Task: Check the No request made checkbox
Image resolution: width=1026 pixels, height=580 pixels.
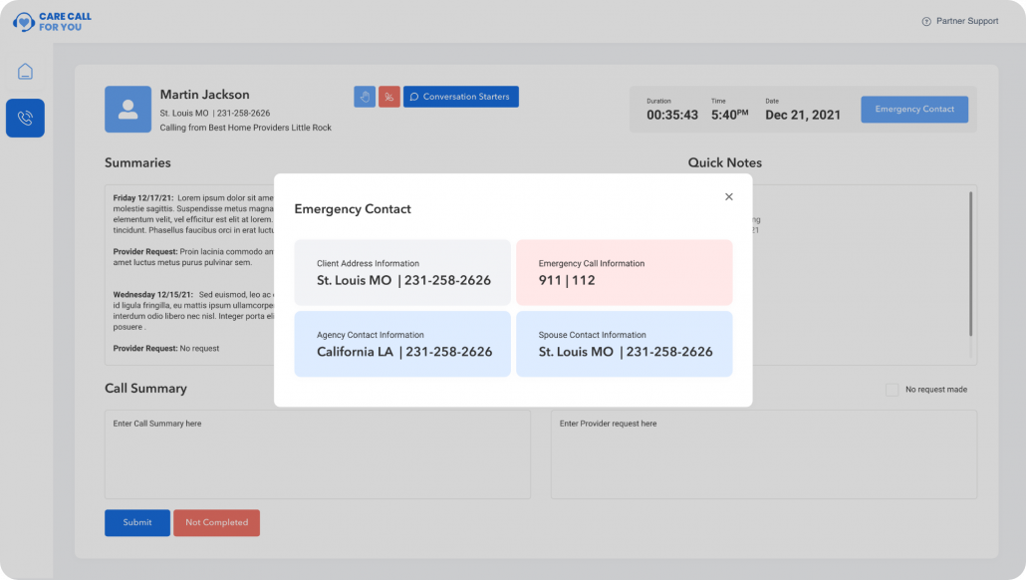Action: [x=892, y=390]
